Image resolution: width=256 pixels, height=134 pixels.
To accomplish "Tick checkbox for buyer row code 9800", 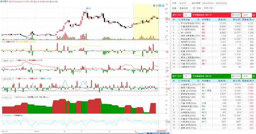I will tap(179, 30).
